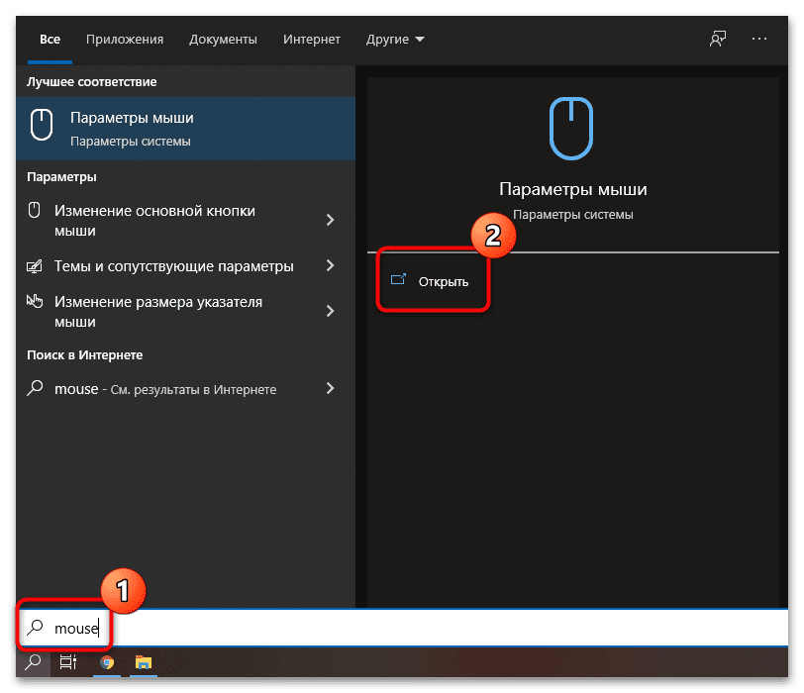Click the Параметры section header
The width and height of the screenshot is (804, 693).
[x=61, y=177]
